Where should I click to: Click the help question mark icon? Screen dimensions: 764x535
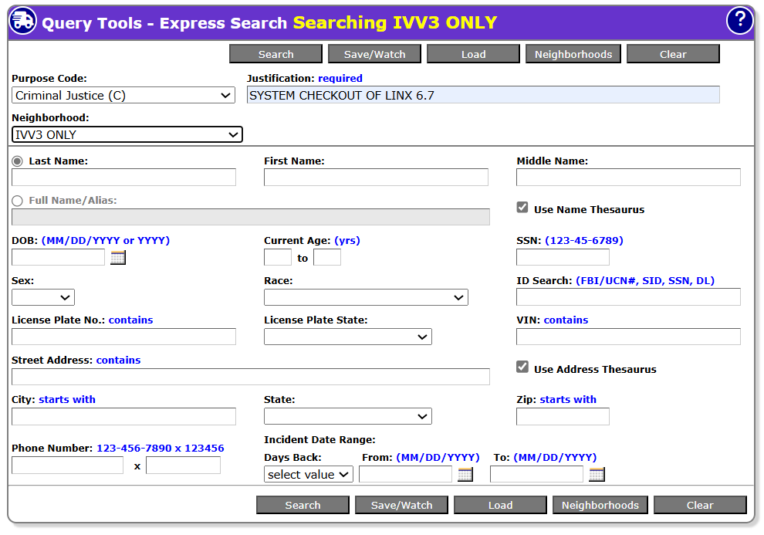tap(739, 21)
